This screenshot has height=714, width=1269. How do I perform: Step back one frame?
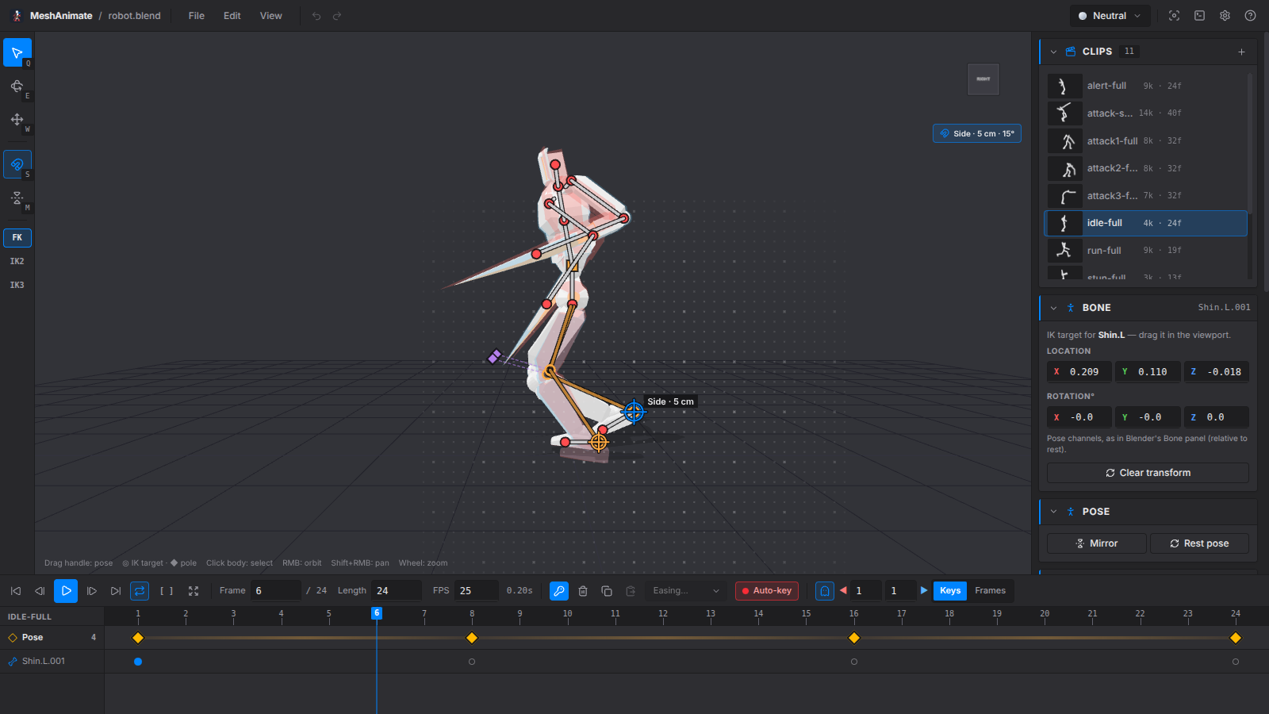click(x=40, y=591)
